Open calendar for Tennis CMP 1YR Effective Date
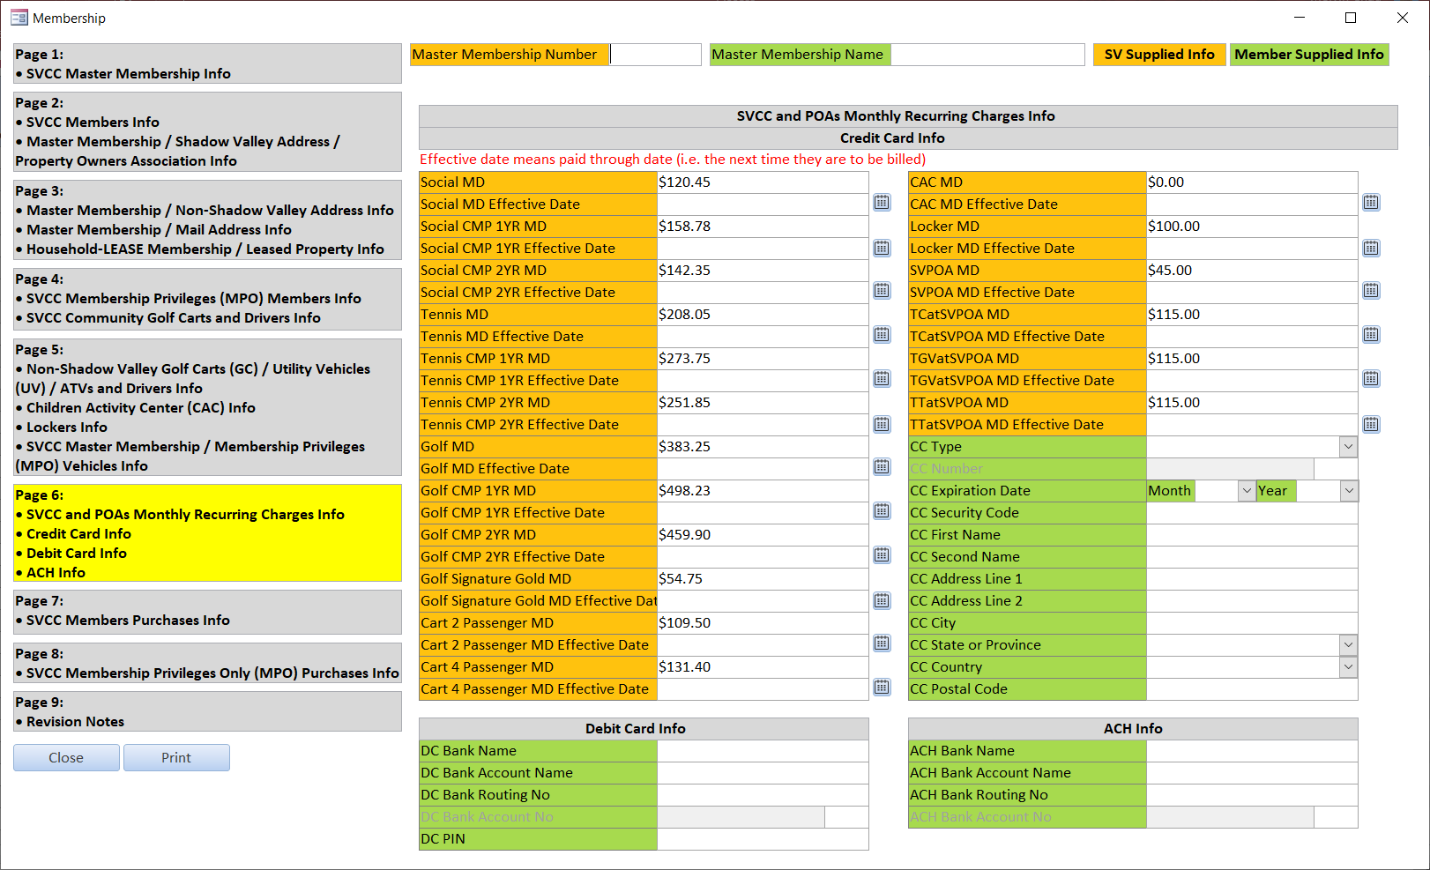The image size is (1430, 870). point(882,379)
